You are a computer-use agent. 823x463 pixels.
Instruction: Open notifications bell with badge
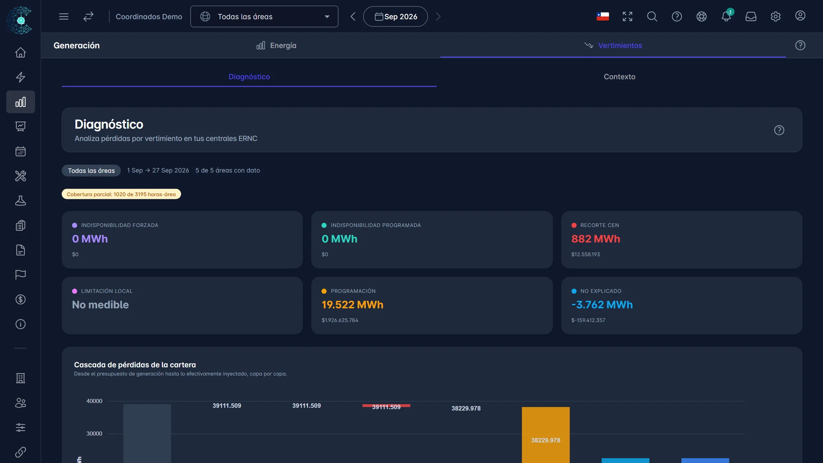click(x=726, y=16)
